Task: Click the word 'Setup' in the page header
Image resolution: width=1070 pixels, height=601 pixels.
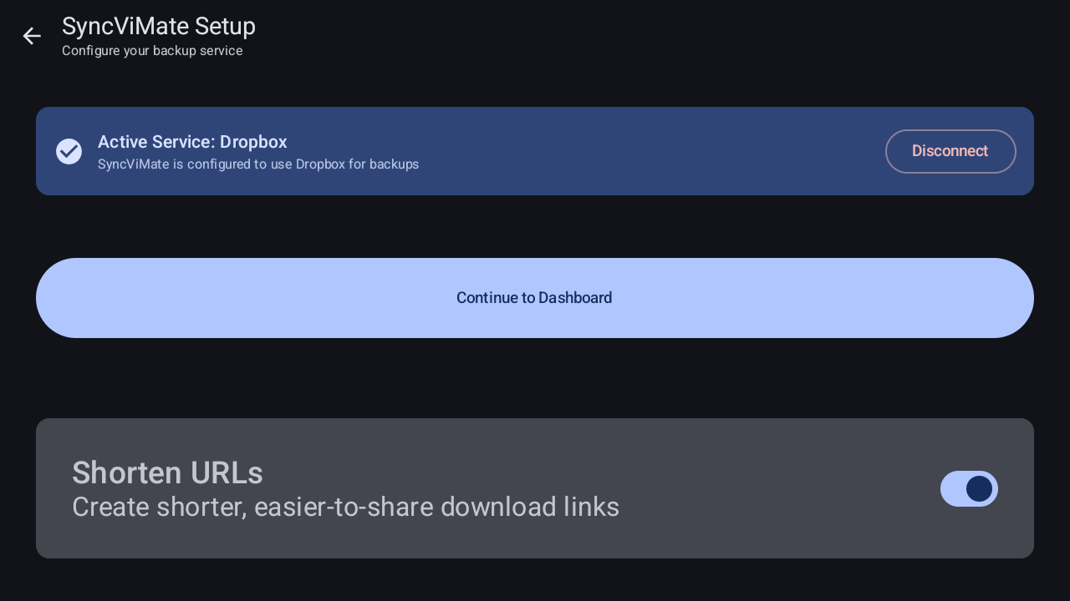Action: [x=225, y=27]
